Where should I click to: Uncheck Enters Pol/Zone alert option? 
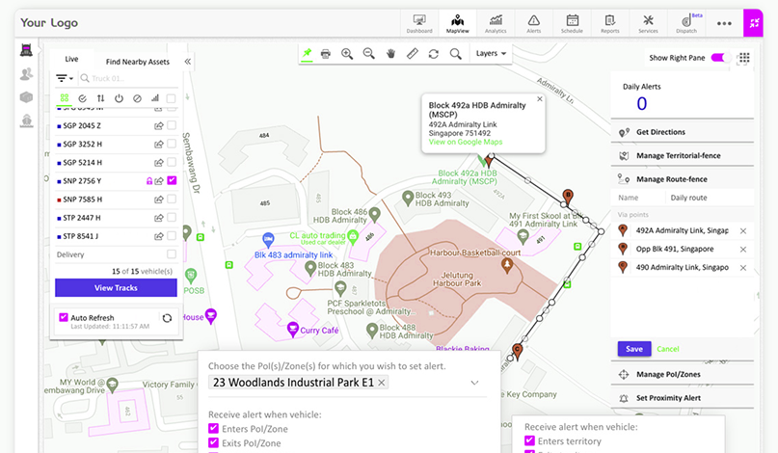coord(213,427)
